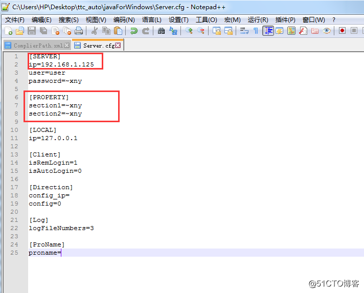Image resolution: width=364 pixels, height=293 pixels.
Task: Click the User-defined language dialog icon
Action: click(x=280, y=31)
